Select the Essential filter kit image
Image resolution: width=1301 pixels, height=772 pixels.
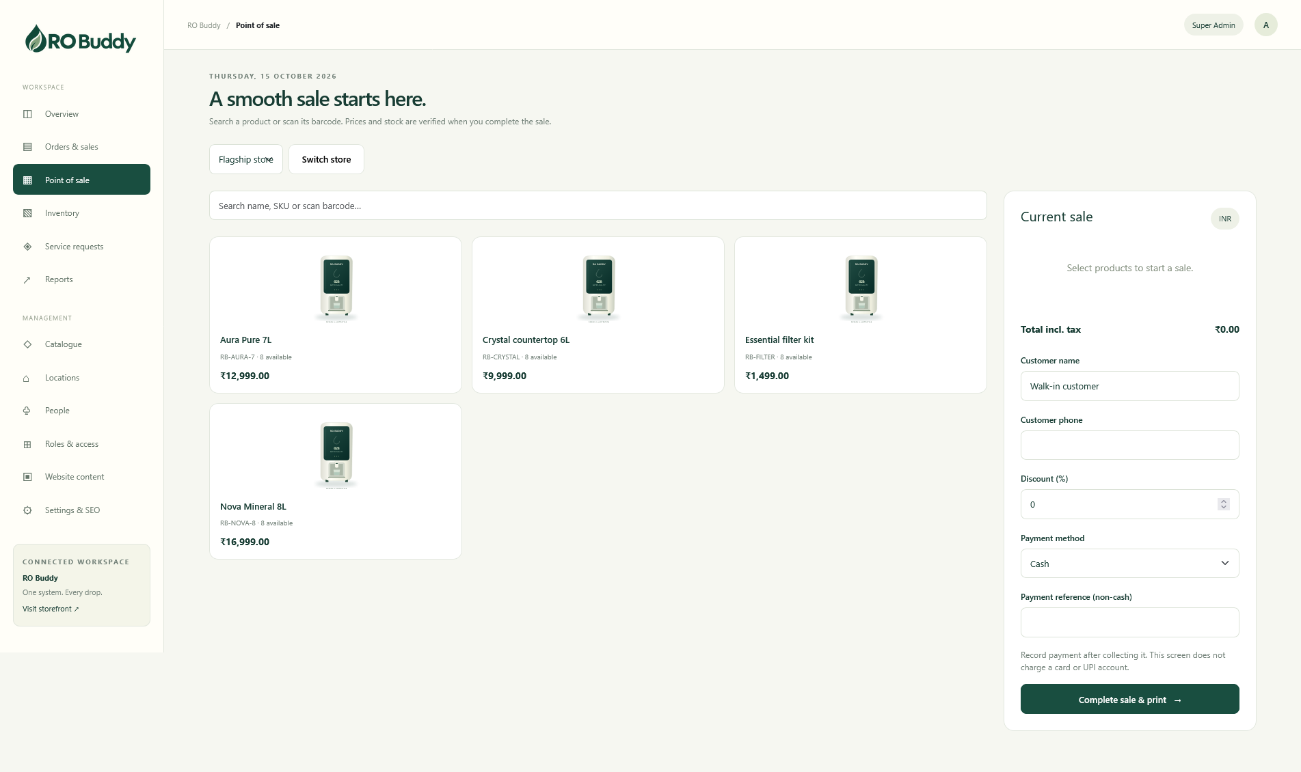click(861, 288)
